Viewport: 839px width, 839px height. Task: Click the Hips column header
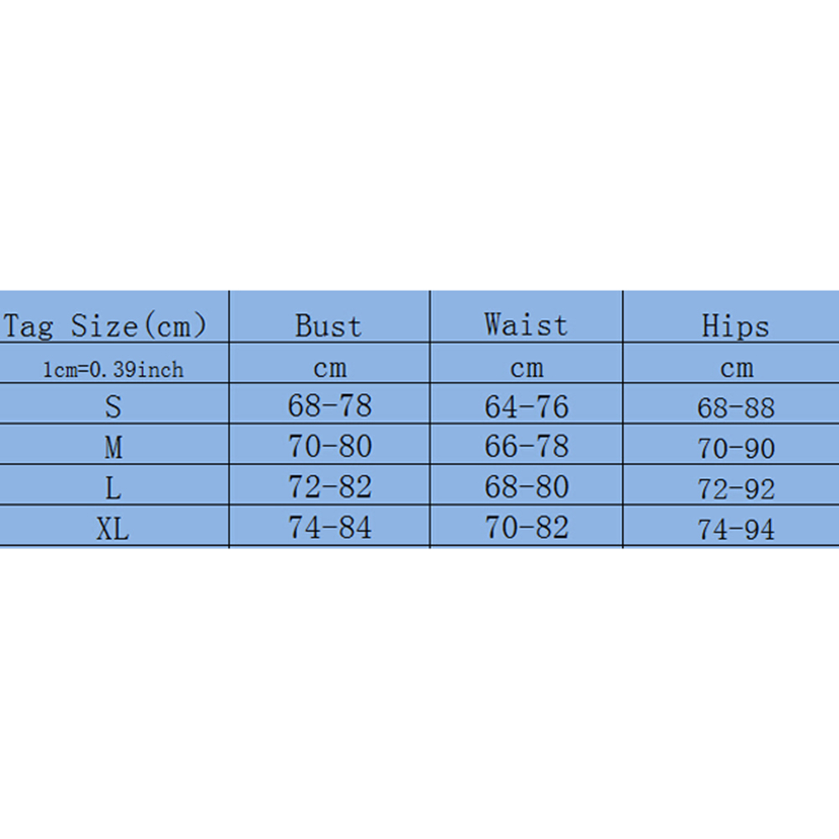pyautogui.click(x=734, y=327)
